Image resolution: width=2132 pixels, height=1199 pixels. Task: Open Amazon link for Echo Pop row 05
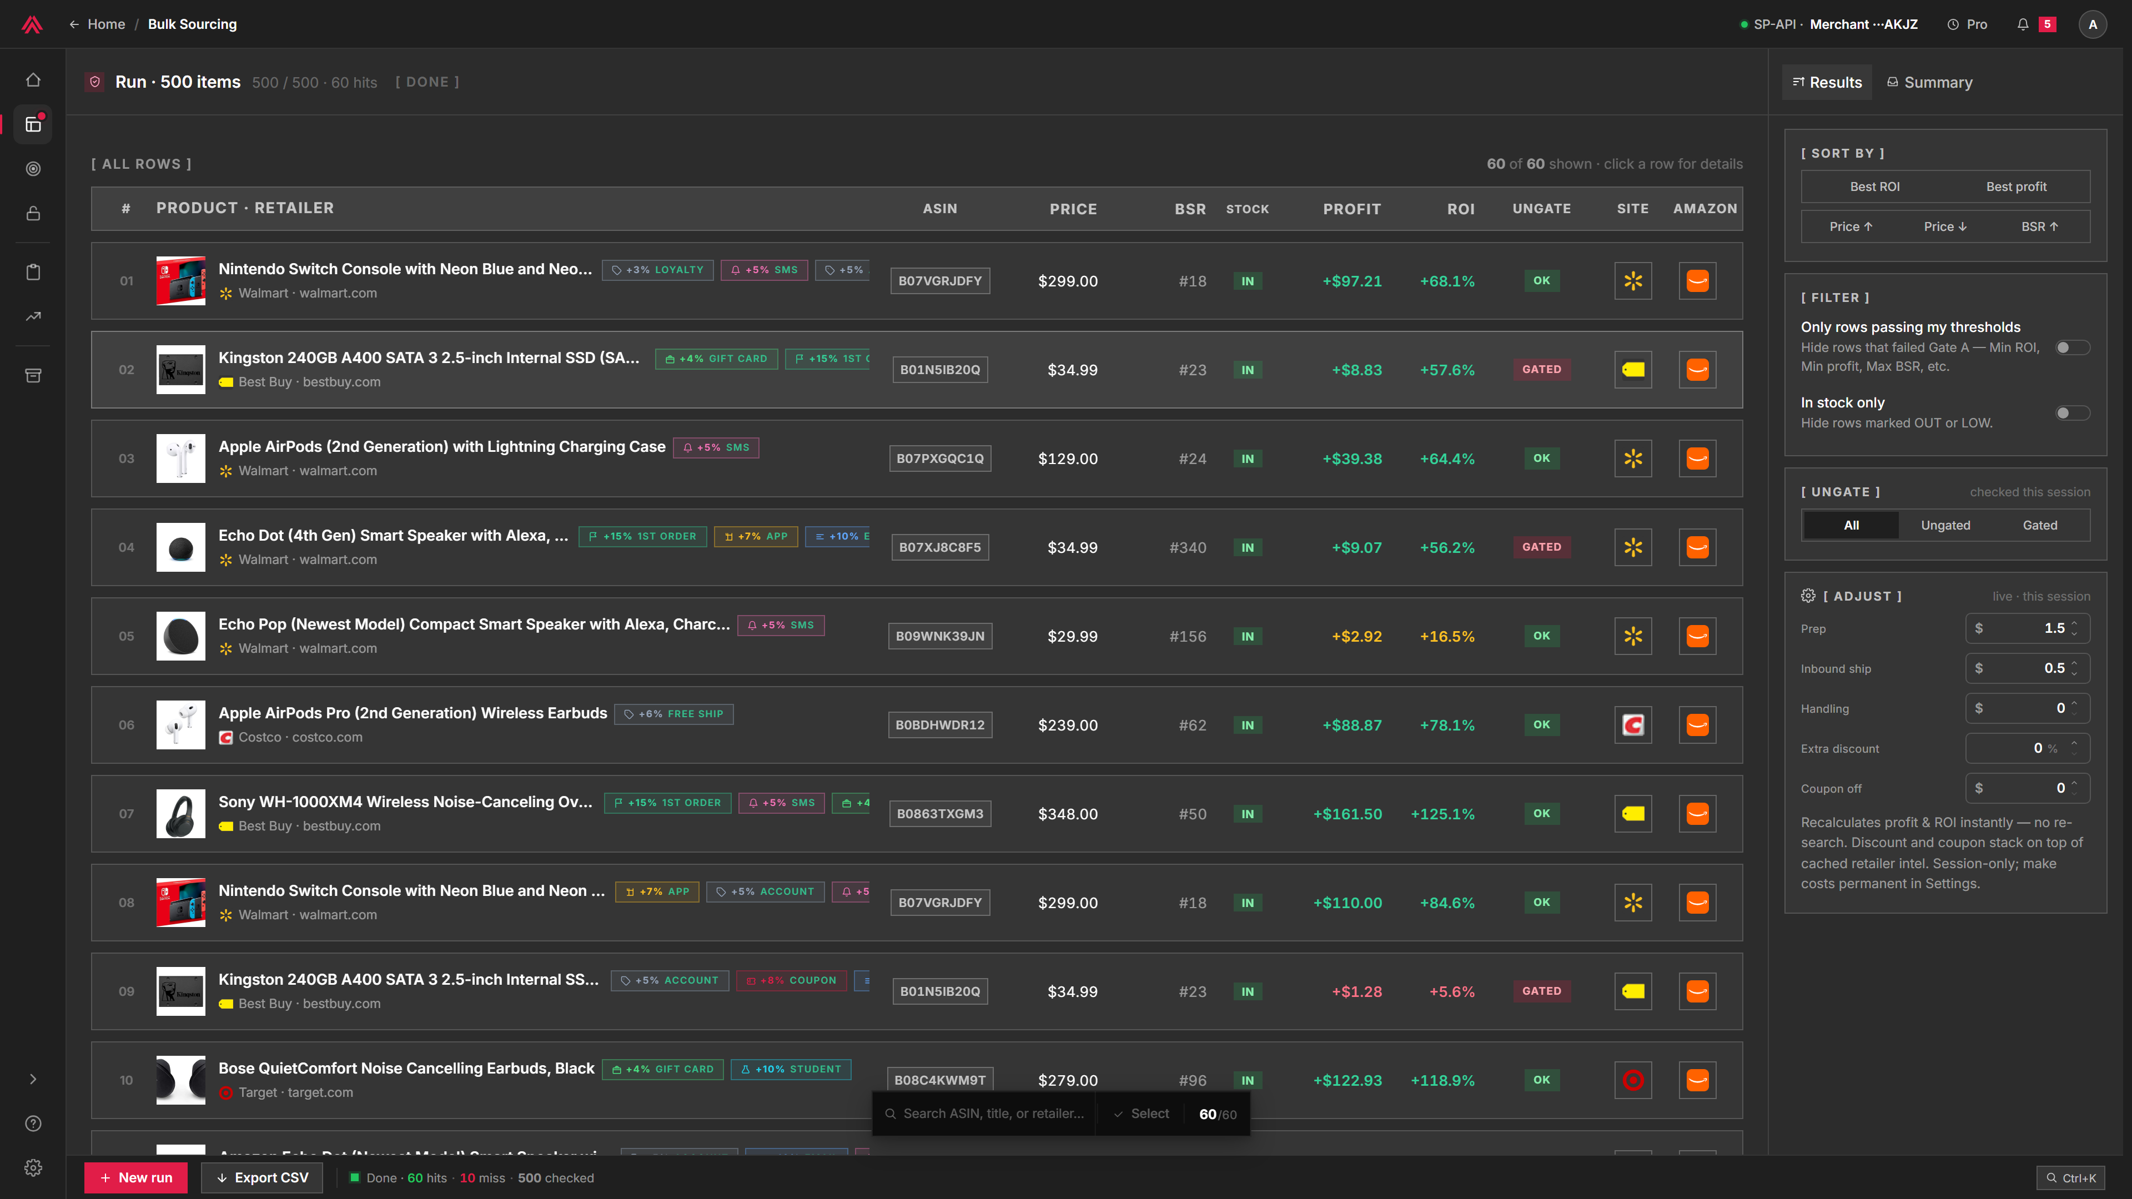tap(1697, 636)
